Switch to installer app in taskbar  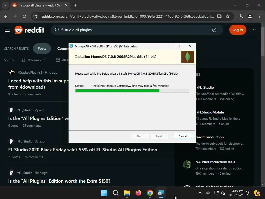click(161, 193)
